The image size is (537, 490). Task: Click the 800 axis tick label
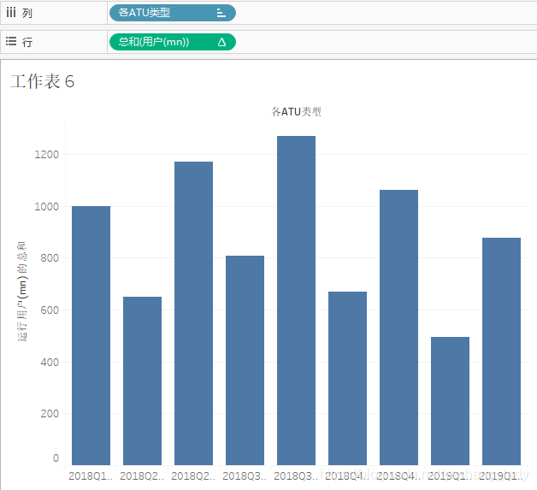point(50,258)
